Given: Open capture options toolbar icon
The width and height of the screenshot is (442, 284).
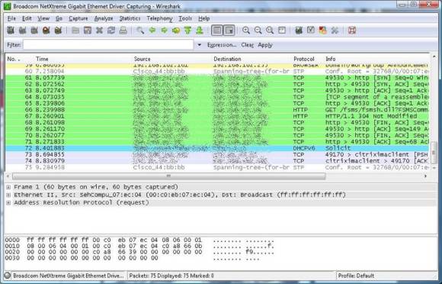Looking at the screenshot, I should [x=23, y=31].
